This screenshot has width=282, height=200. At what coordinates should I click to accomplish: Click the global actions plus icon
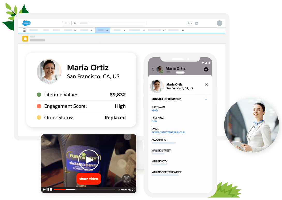[197, 23]
